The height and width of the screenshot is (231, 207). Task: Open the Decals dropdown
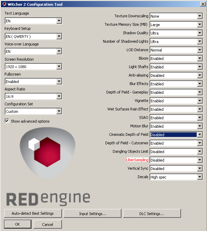[x=176, y=177]
